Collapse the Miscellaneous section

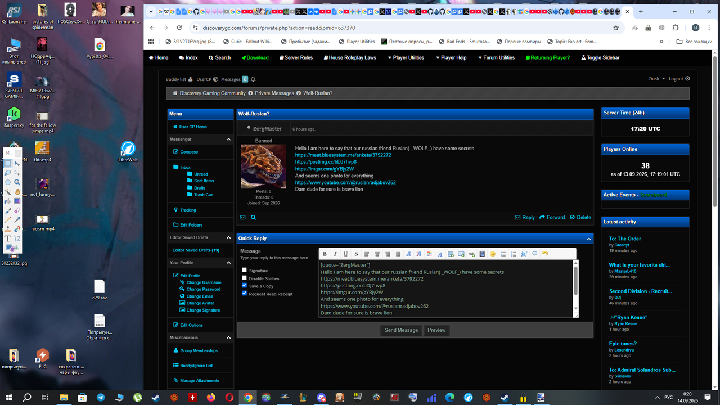(229, 337)
